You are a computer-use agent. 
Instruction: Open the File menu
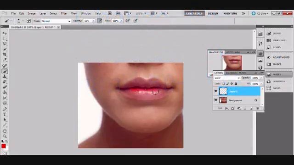[13, 13]
